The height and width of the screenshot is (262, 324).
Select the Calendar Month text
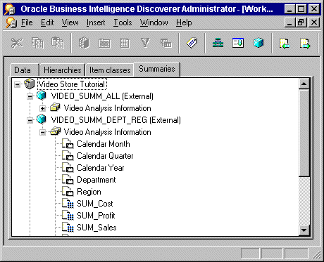(x=104, y=144)
